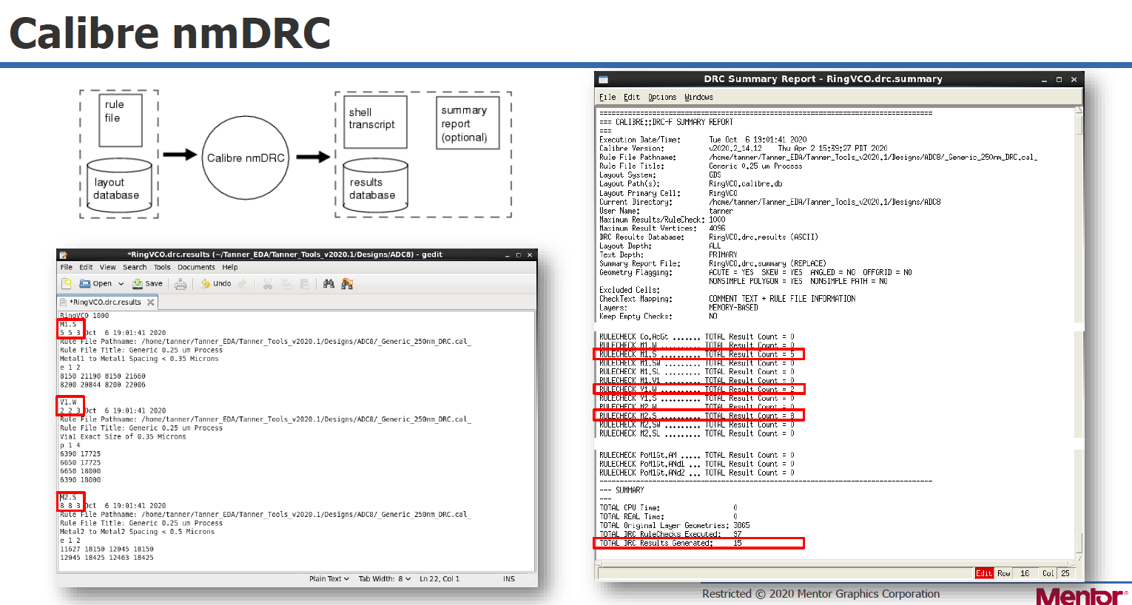Viewport: 1132px width, 605px height.
Task: Click the Ln 22, Col 1 status indicator
Action: pos(439,578)
